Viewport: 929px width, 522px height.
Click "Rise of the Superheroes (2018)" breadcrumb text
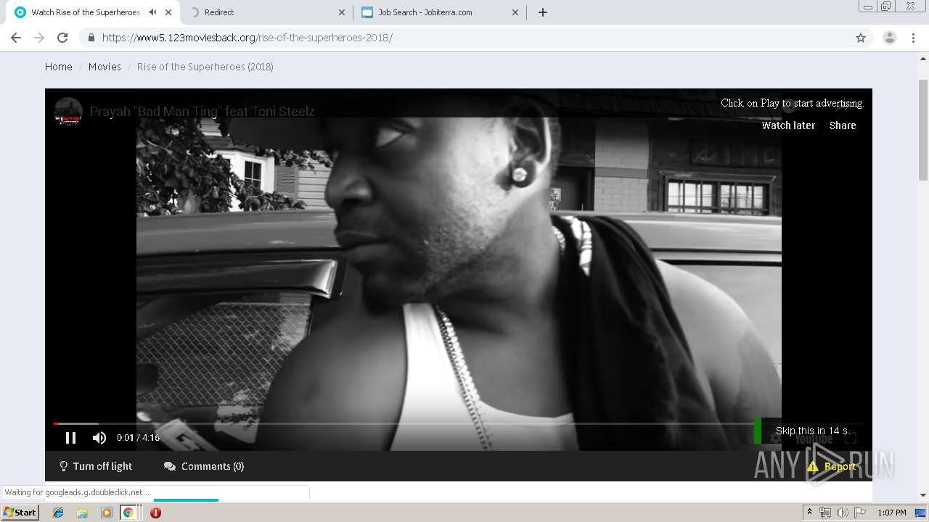tap(205, 67)
